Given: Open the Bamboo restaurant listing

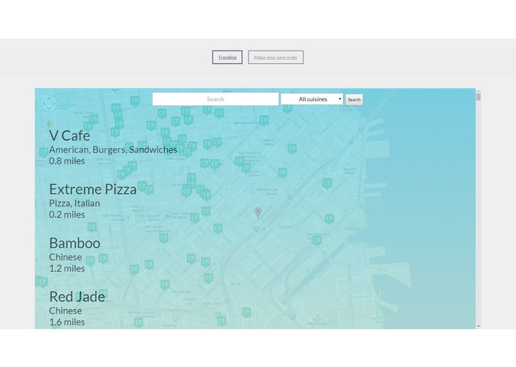Looking at the screenshot, I should pos(75,243).
